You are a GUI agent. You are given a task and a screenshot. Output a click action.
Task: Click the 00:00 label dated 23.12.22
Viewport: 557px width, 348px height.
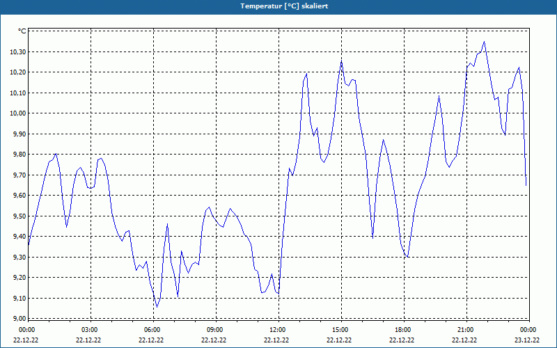[528, 330]
